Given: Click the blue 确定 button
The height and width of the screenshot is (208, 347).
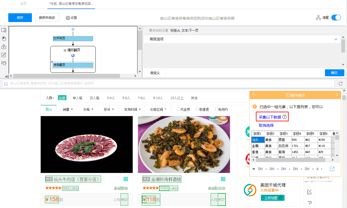Looking at the screenshot, I should (334, 73).
